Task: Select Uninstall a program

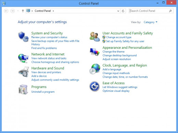Action: [x=43, y=92]
